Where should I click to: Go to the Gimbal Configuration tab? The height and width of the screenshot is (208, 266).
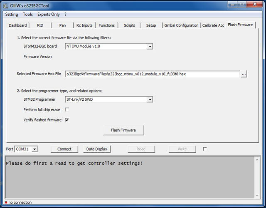(x=181, y=25)
